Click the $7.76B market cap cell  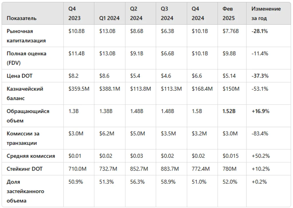(231, 31)
